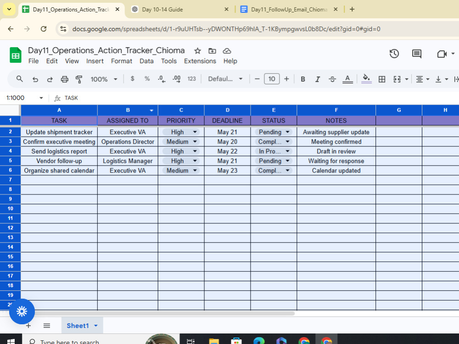Merge the selected cells
Image resolution: width=459 pixels, height=344 pixels.
pyautogui.click(x=397, y=79)
